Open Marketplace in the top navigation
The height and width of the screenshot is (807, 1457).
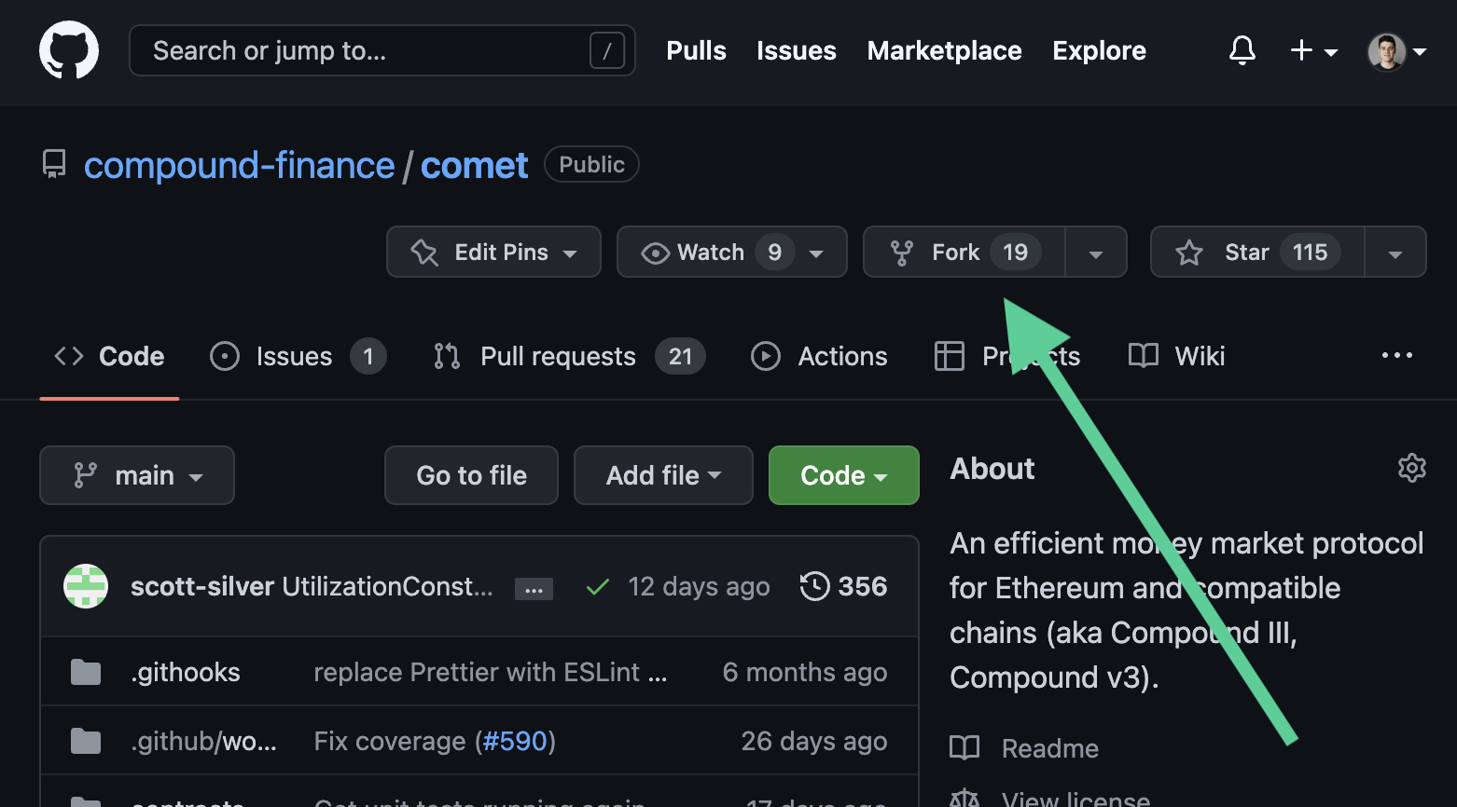click(944, 50)
